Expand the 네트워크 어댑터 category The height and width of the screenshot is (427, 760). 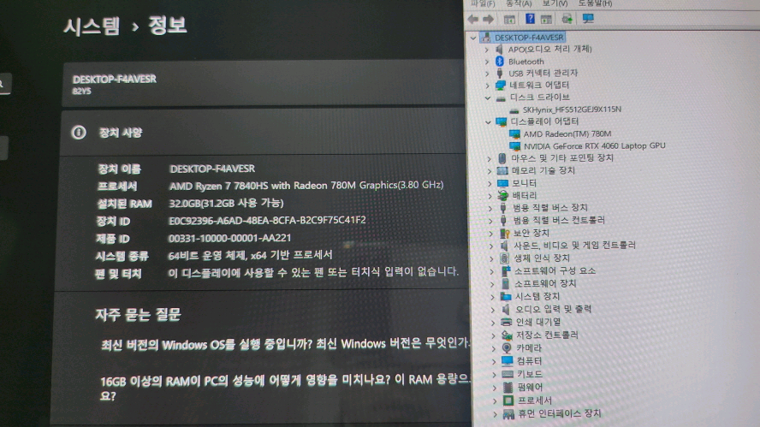tap(488, 86)
